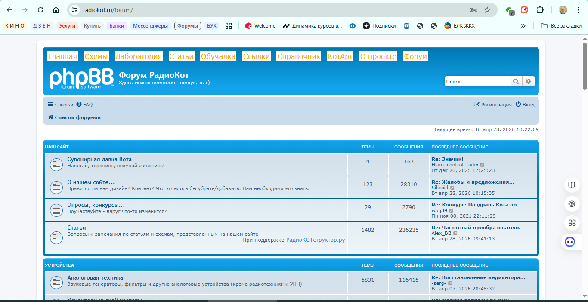Open the Регистрация link

click(493, 105)
